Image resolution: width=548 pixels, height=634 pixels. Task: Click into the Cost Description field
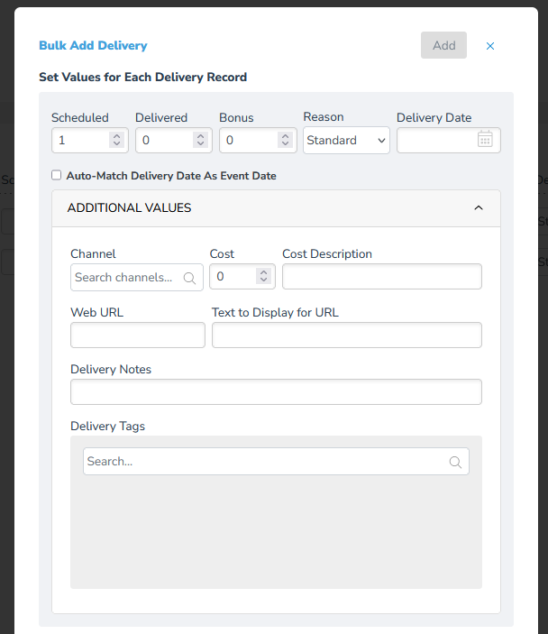pos(381,277)
